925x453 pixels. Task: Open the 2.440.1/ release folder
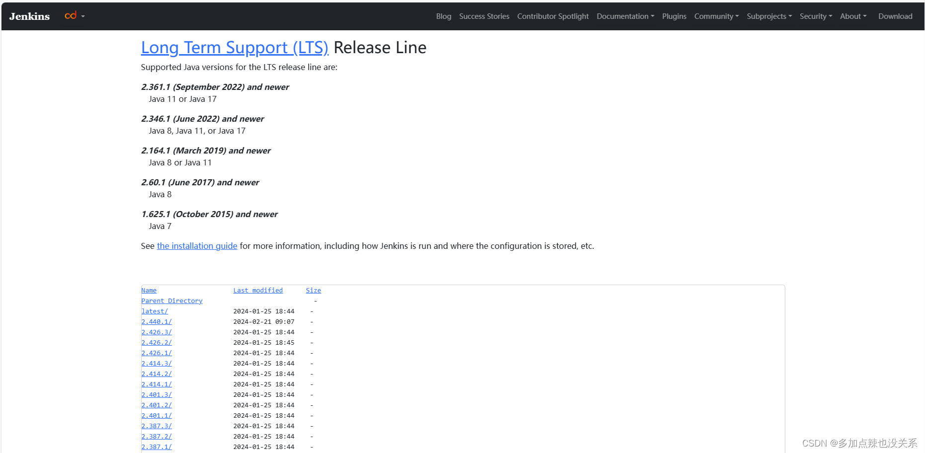[157, 322]
